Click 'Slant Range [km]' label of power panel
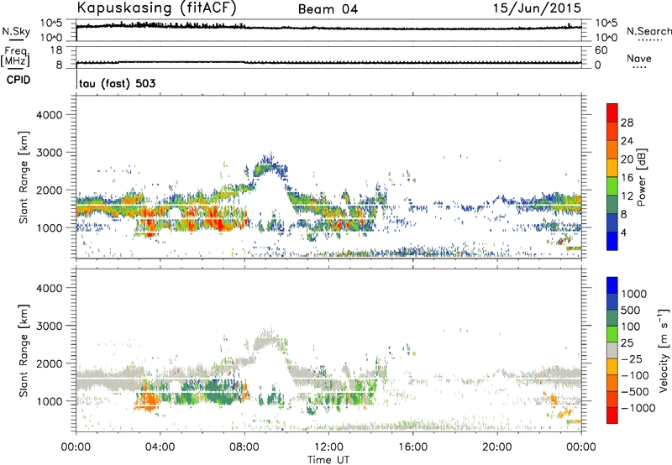The height and width of the screenshot is (465, 672). [x=24, y=177]
